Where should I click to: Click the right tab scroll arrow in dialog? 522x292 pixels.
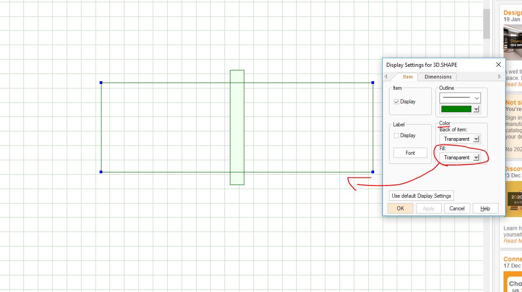click(x=499, y=77)
